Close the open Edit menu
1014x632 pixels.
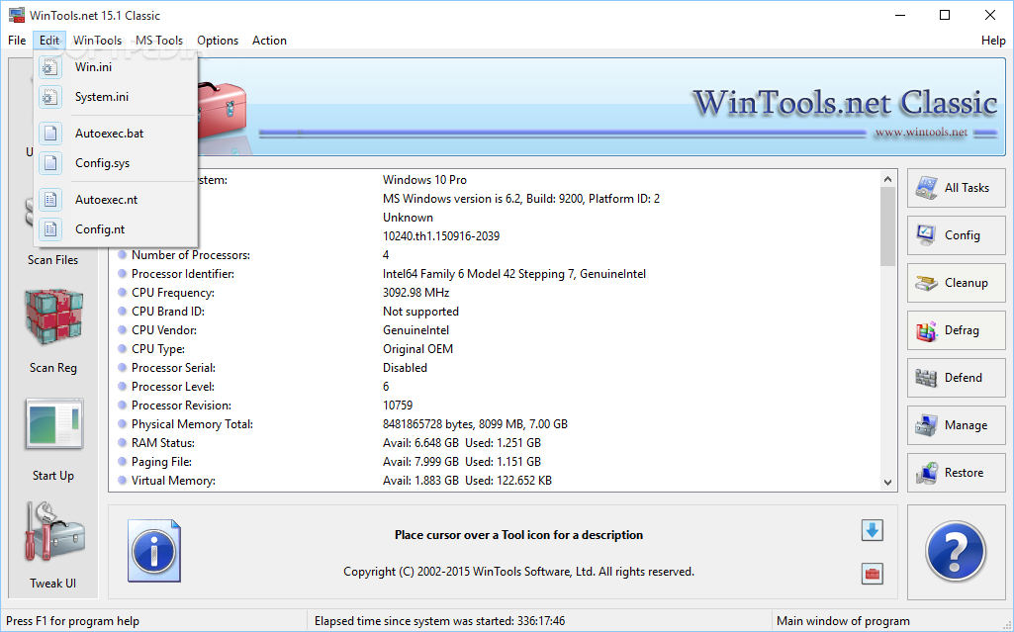[49, 41]
